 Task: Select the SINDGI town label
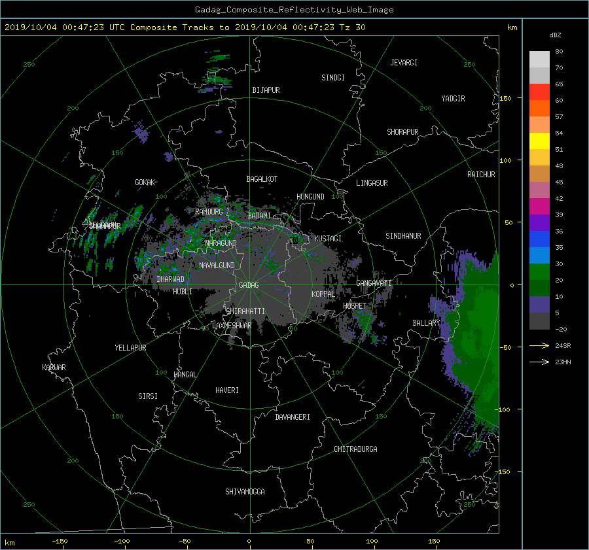pyautogui.click(x=333, y=78)
